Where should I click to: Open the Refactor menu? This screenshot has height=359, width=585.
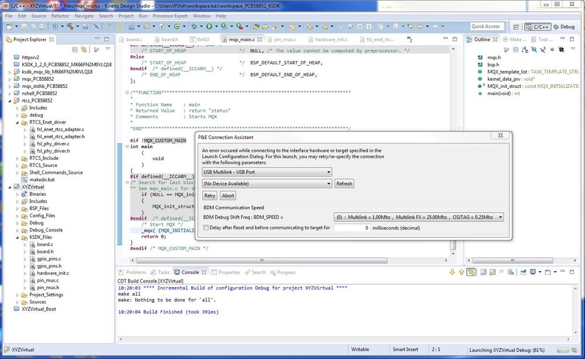click(60, 16)
